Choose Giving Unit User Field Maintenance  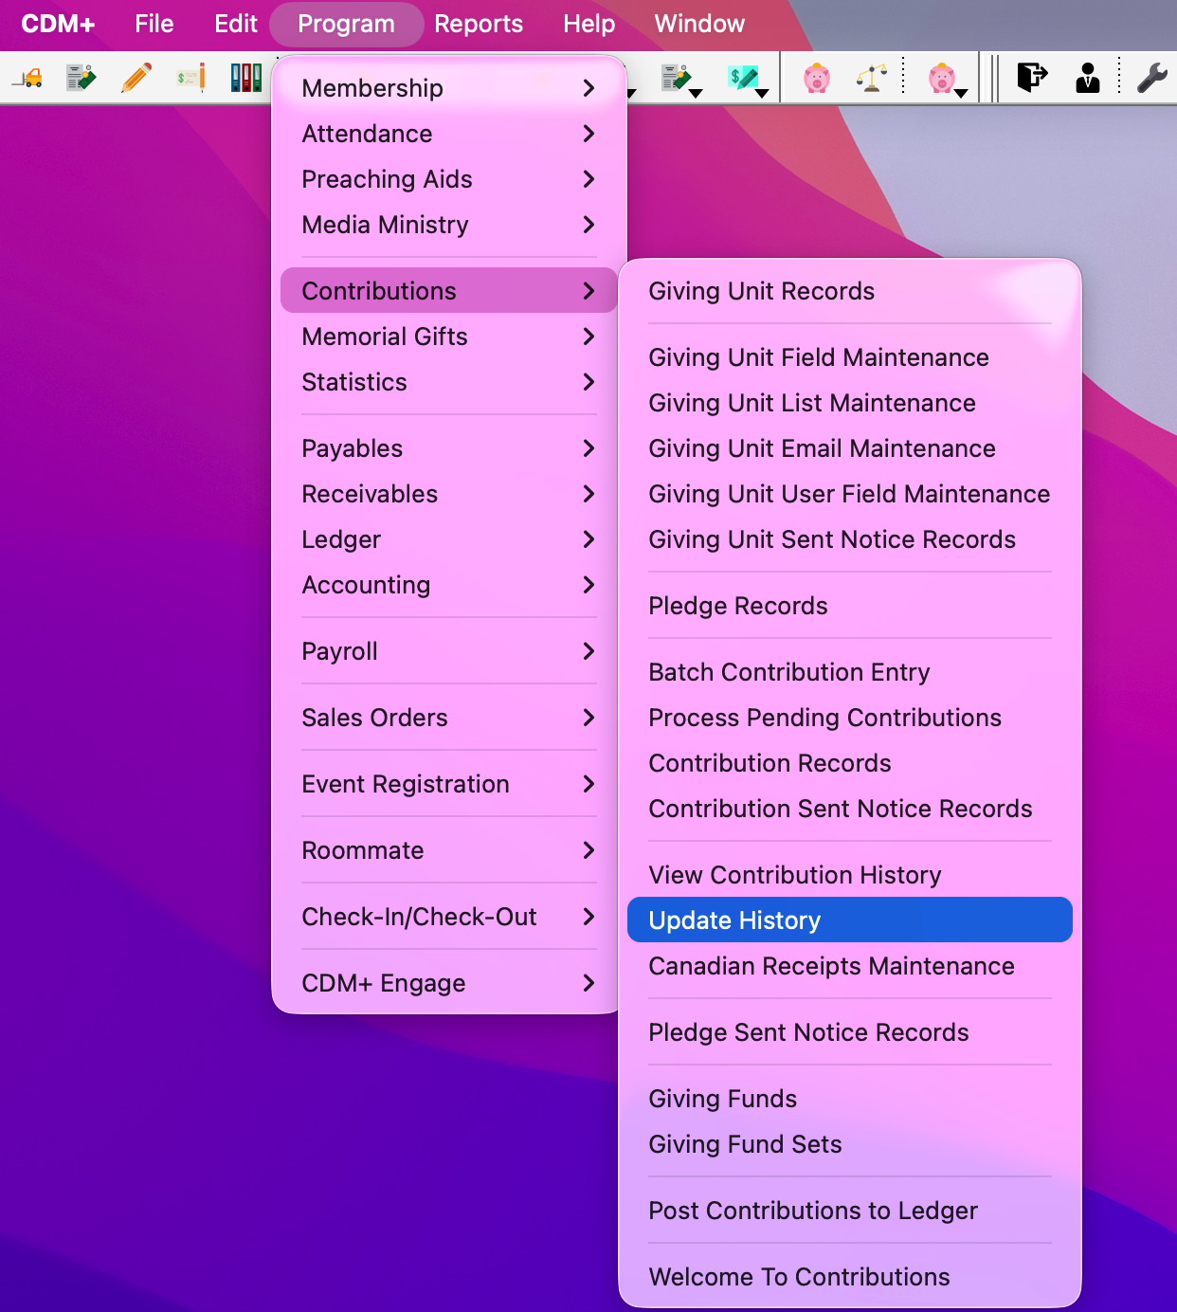point(850,494)
